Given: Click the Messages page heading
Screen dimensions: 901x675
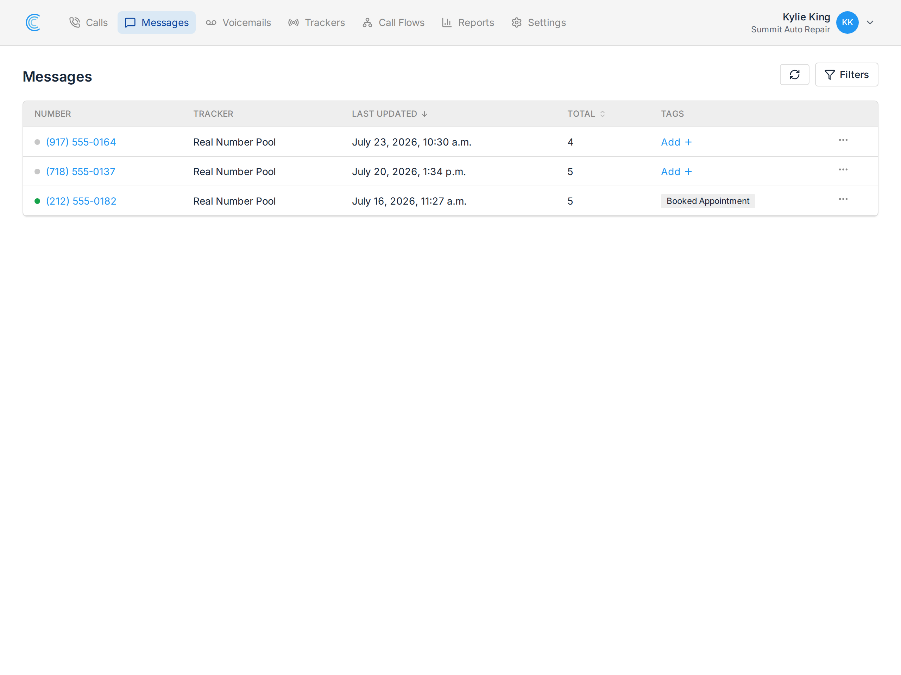Looking at the screenshot, I should (57, 77).
